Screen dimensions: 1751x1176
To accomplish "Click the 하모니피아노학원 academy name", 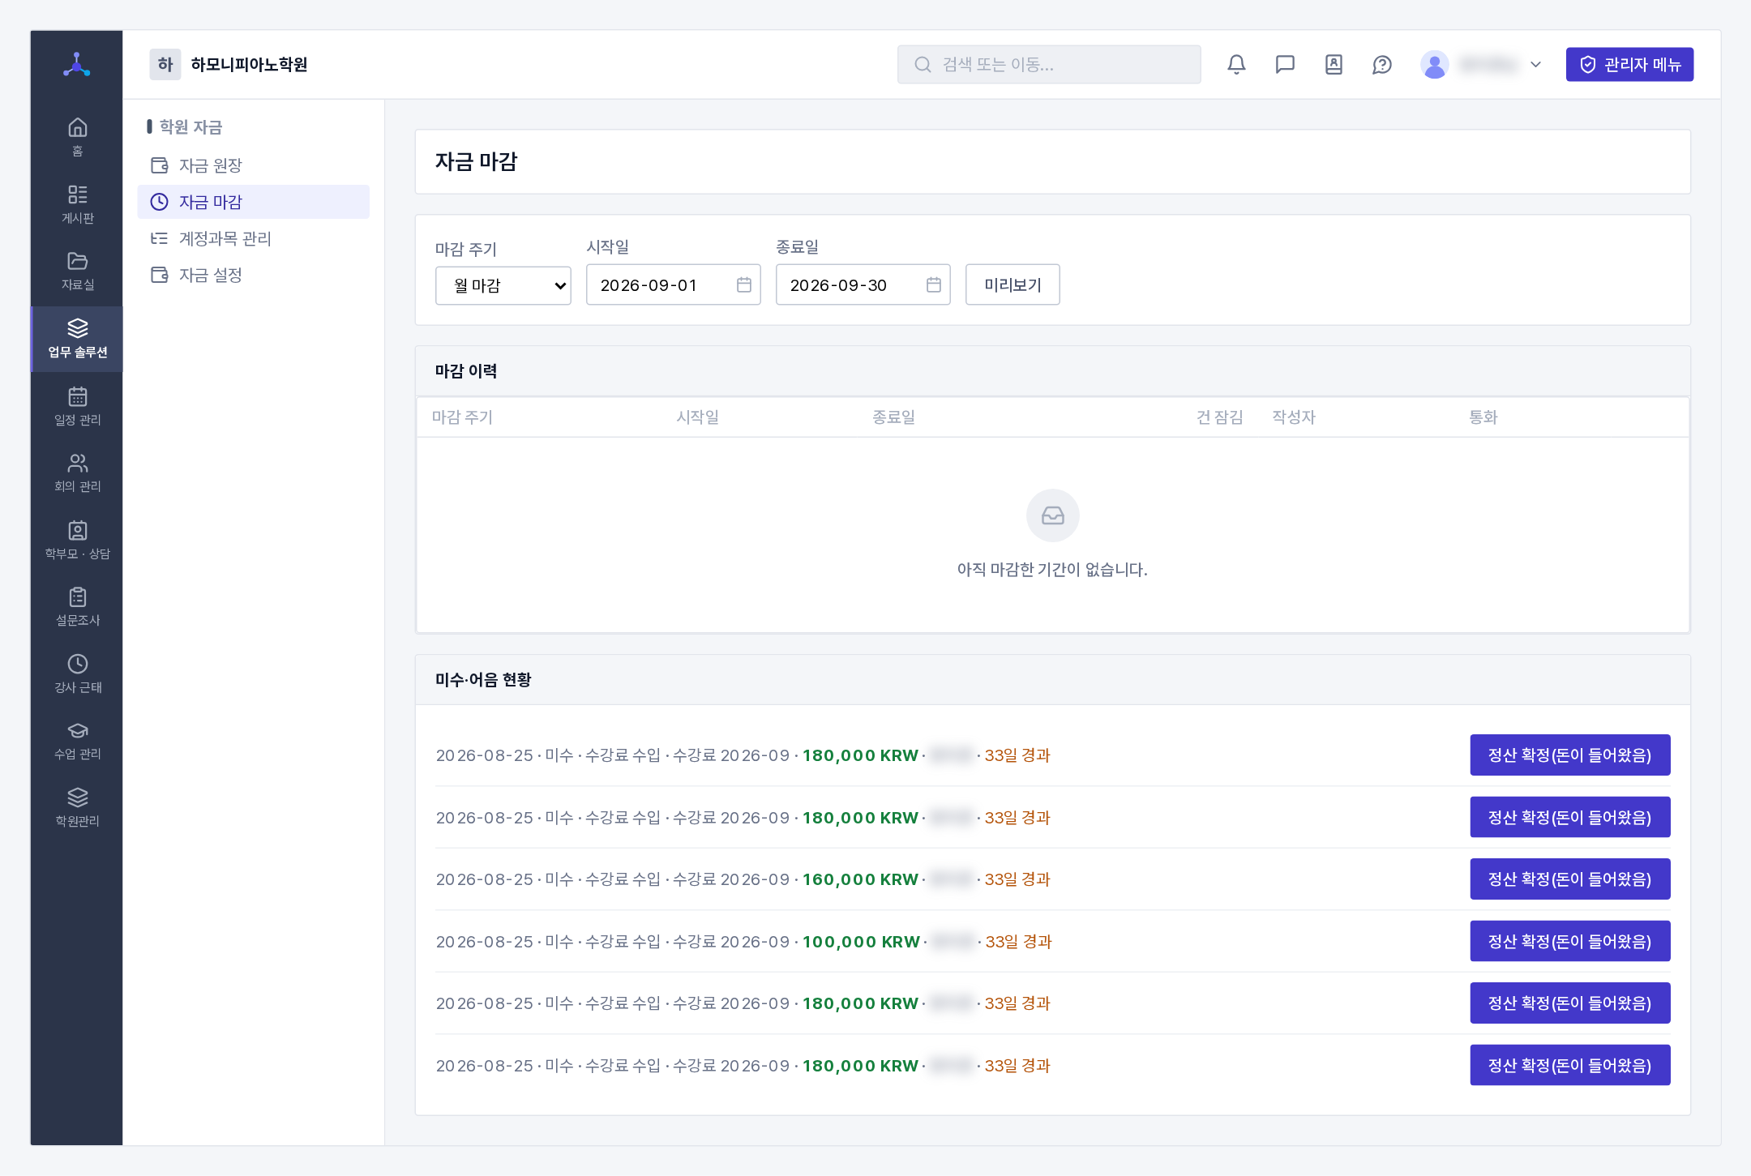I will (x=249, y=64).
